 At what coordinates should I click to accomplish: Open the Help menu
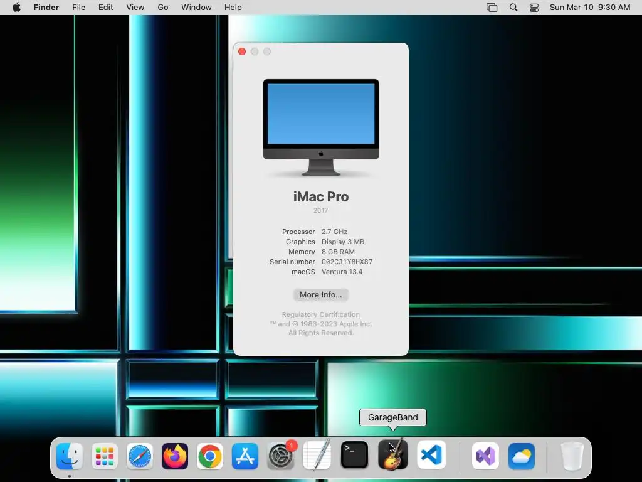pyautogui.click(x=233, y=8)
